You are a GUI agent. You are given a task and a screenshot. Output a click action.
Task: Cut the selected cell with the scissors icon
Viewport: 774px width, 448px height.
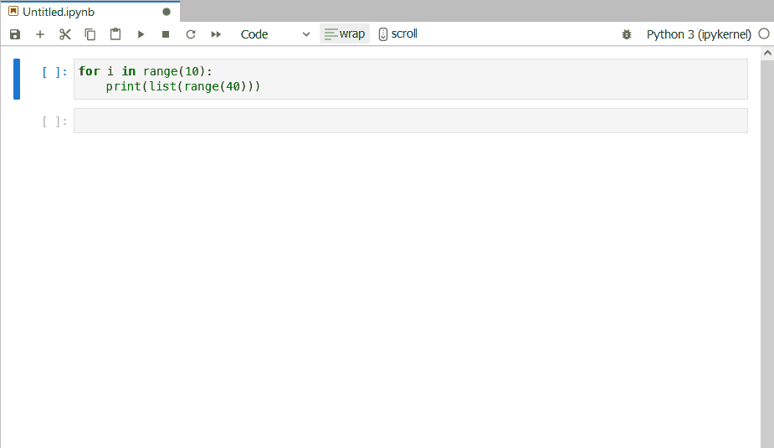pyautogui.click(x=65, y=34)
